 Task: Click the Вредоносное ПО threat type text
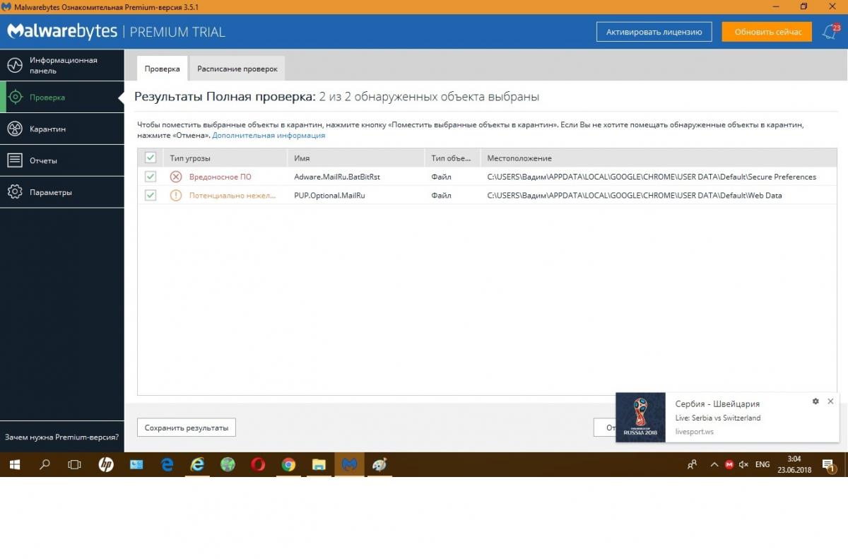(220, 177)
